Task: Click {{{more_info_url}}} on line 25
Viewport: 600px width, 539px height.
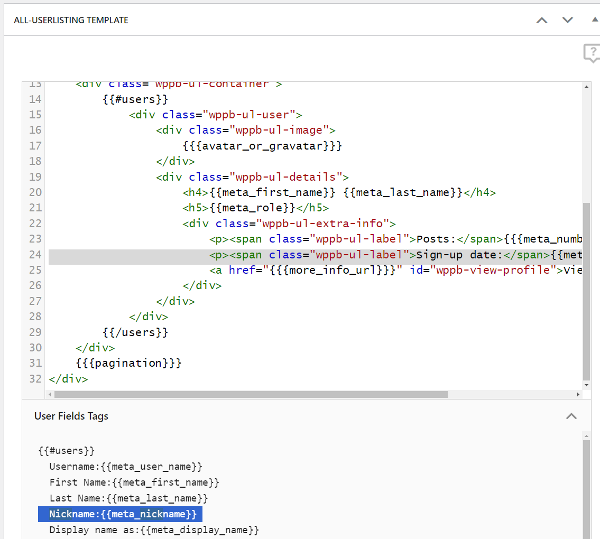Action: pyautogui.click(x=333, y=270)
